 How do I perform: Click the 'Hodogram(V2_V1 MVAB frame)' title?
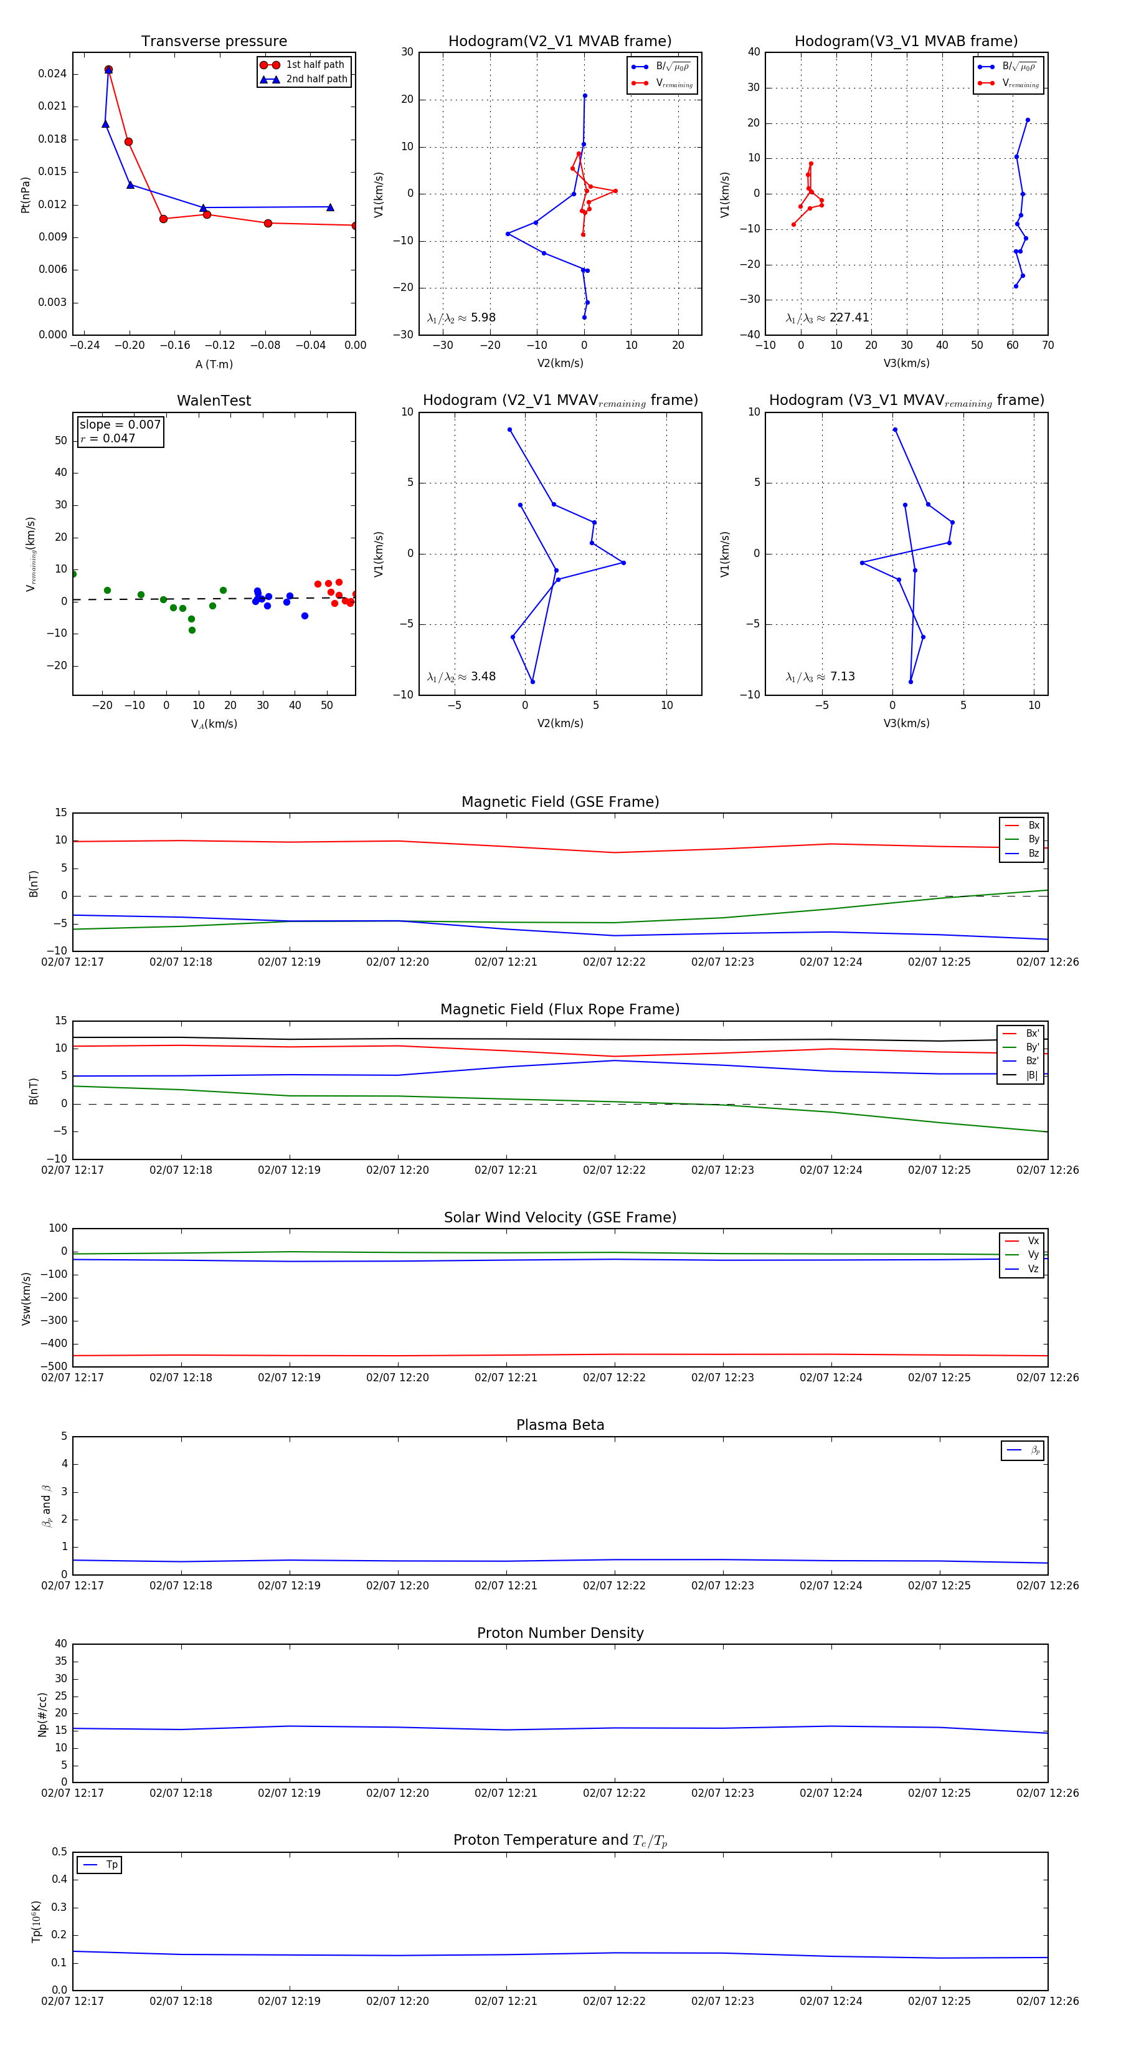(x=560, y=40)
